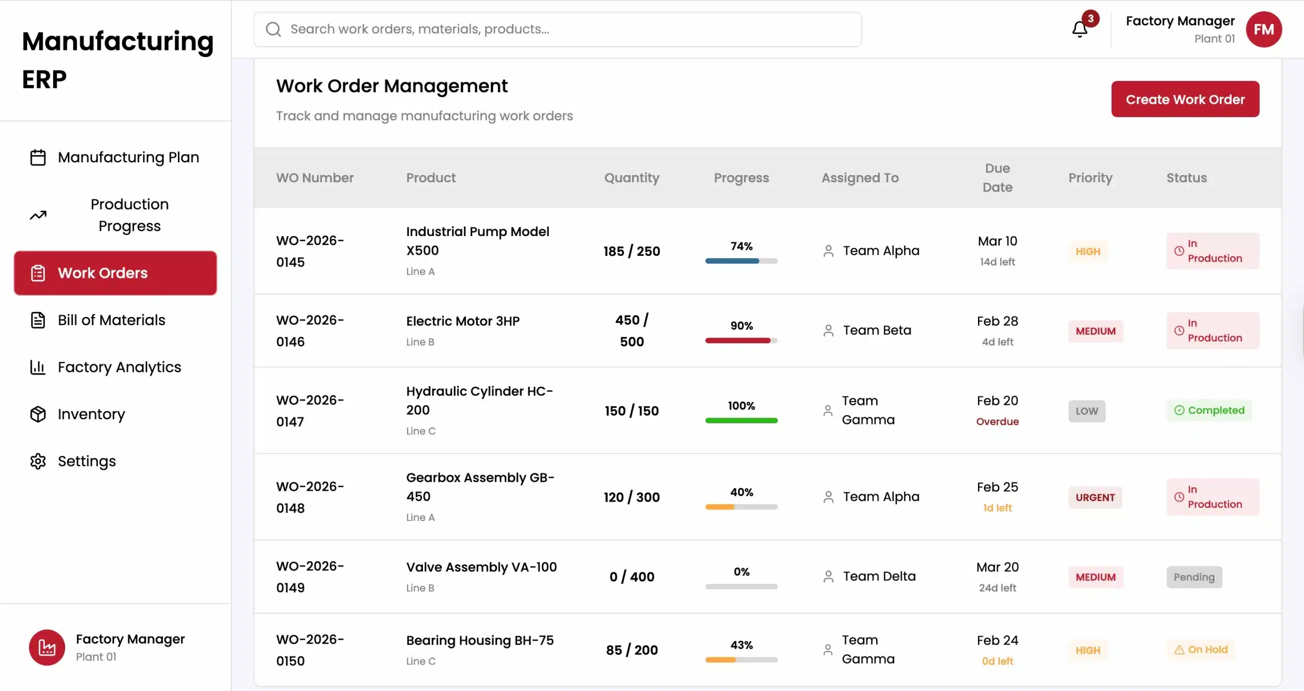
Task: Click the Bill of Materials document icon
Action: (x=38, y=320)
